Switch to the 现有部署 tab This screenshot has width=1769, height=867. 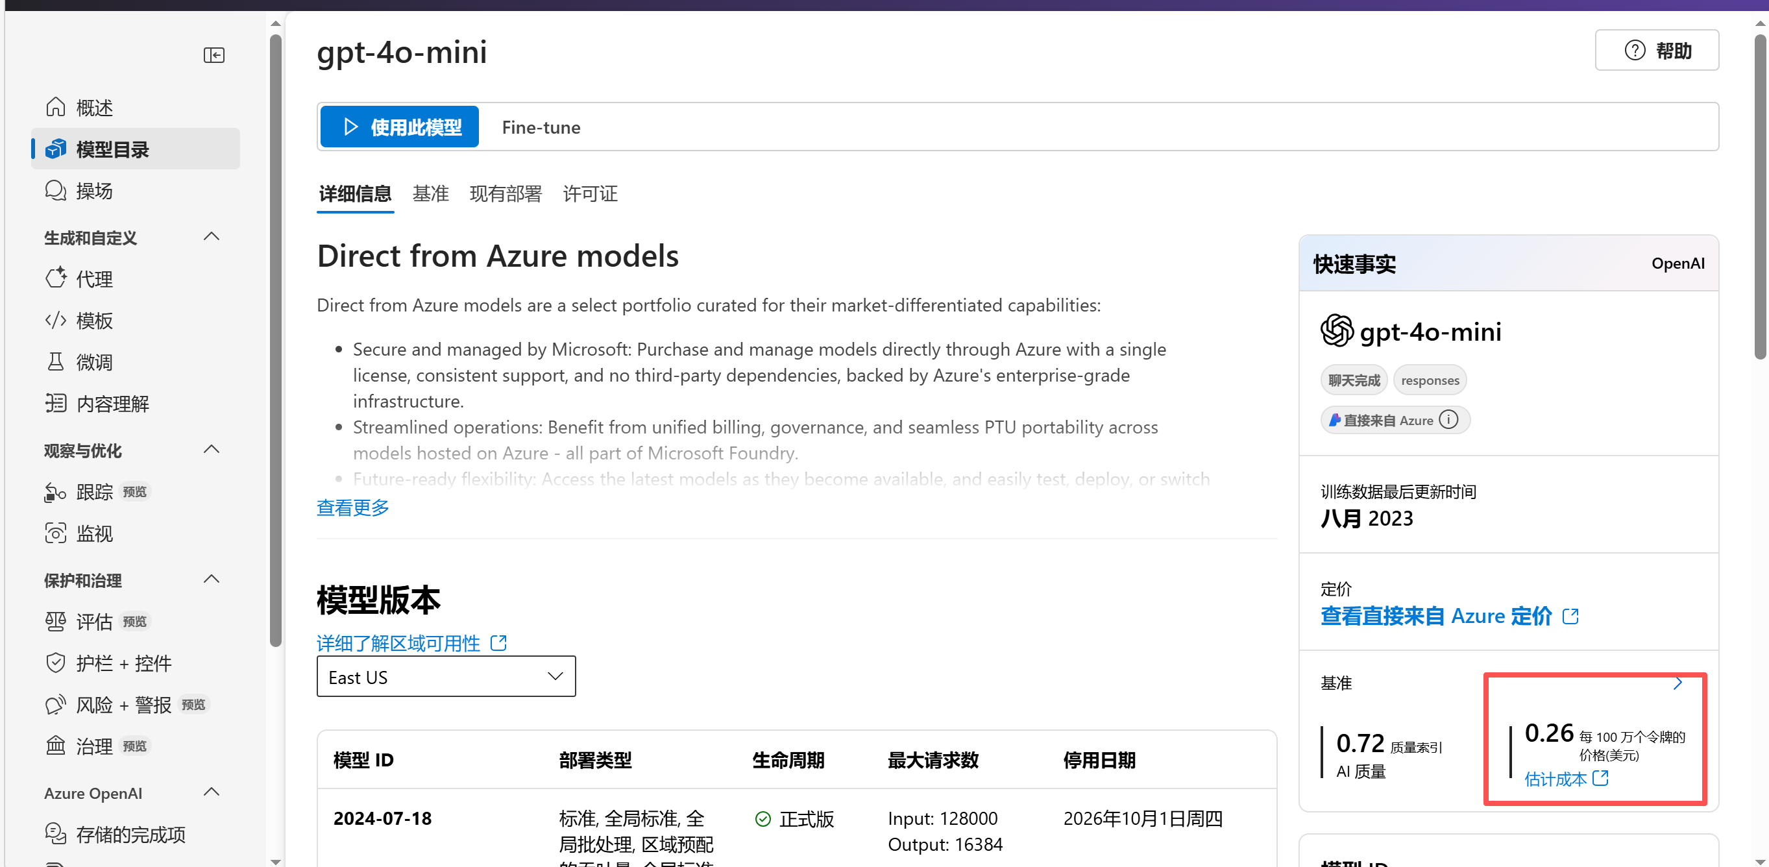506,194
